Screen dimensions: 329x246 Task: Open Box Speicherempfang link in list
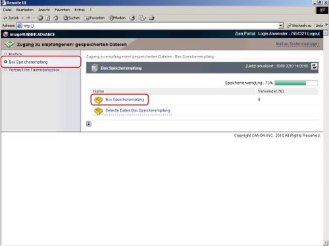pos(124,99)
